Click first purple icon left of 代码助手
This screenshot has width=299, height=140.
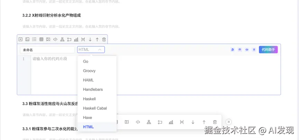click(x=232, y=49)
